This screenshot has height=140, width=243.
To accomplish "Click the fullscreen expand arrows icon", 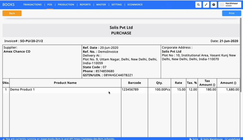I will [x=206, y=5].
